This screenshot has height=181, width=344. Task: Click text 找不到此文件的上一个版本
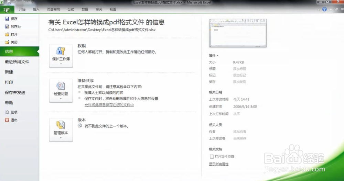click(107, 126)
